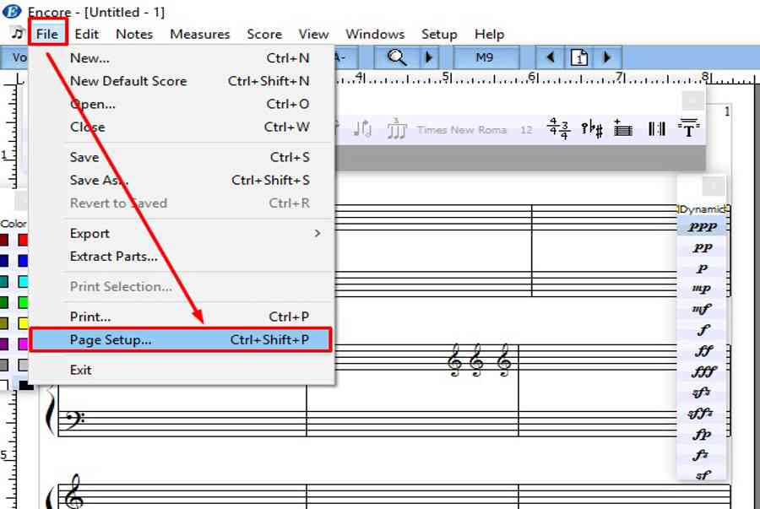Select the ppp dynamic marking
The image size is (760, 509).
point(701,227)
